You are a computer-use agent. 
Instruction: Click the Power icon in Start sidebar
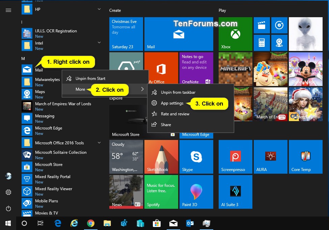point(8,208)
